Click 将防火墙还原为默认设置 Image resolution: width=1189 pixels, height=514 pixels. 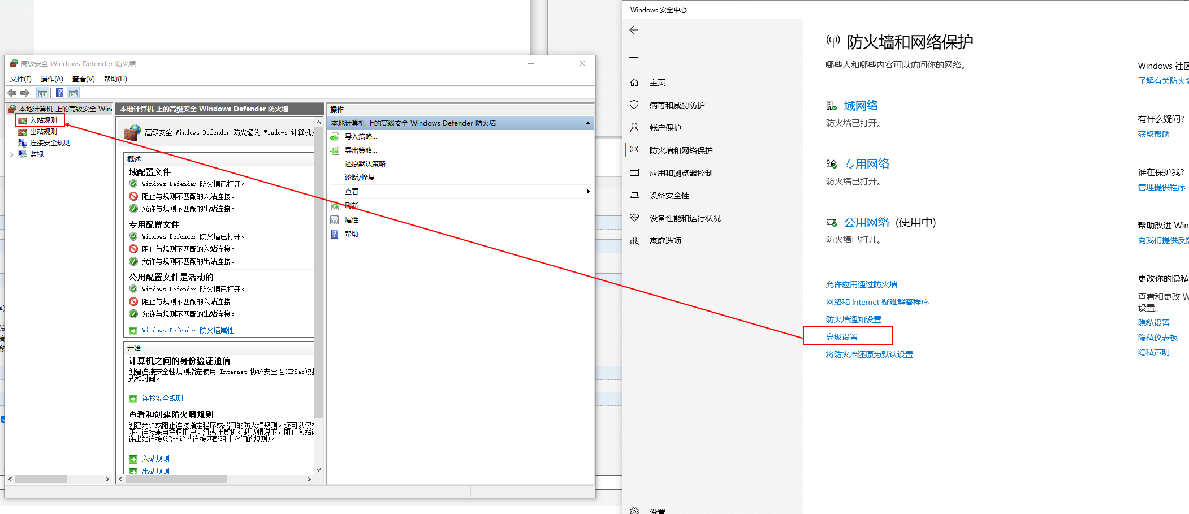point(870,355)
